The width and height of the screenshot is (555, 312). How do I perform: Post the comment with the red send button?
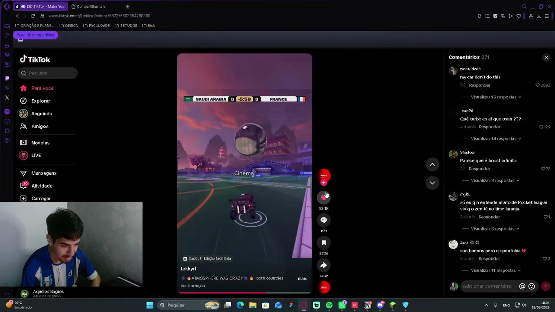(545, 286)
